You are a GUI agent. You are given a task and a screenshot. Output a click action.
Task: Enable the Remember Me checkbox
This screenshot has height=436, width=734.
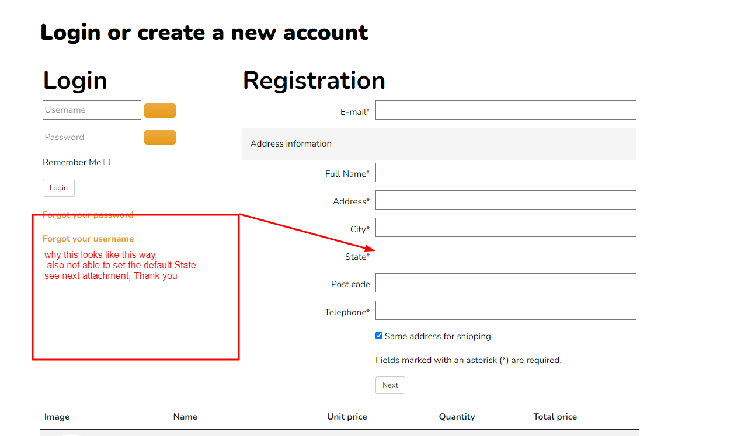107,162
